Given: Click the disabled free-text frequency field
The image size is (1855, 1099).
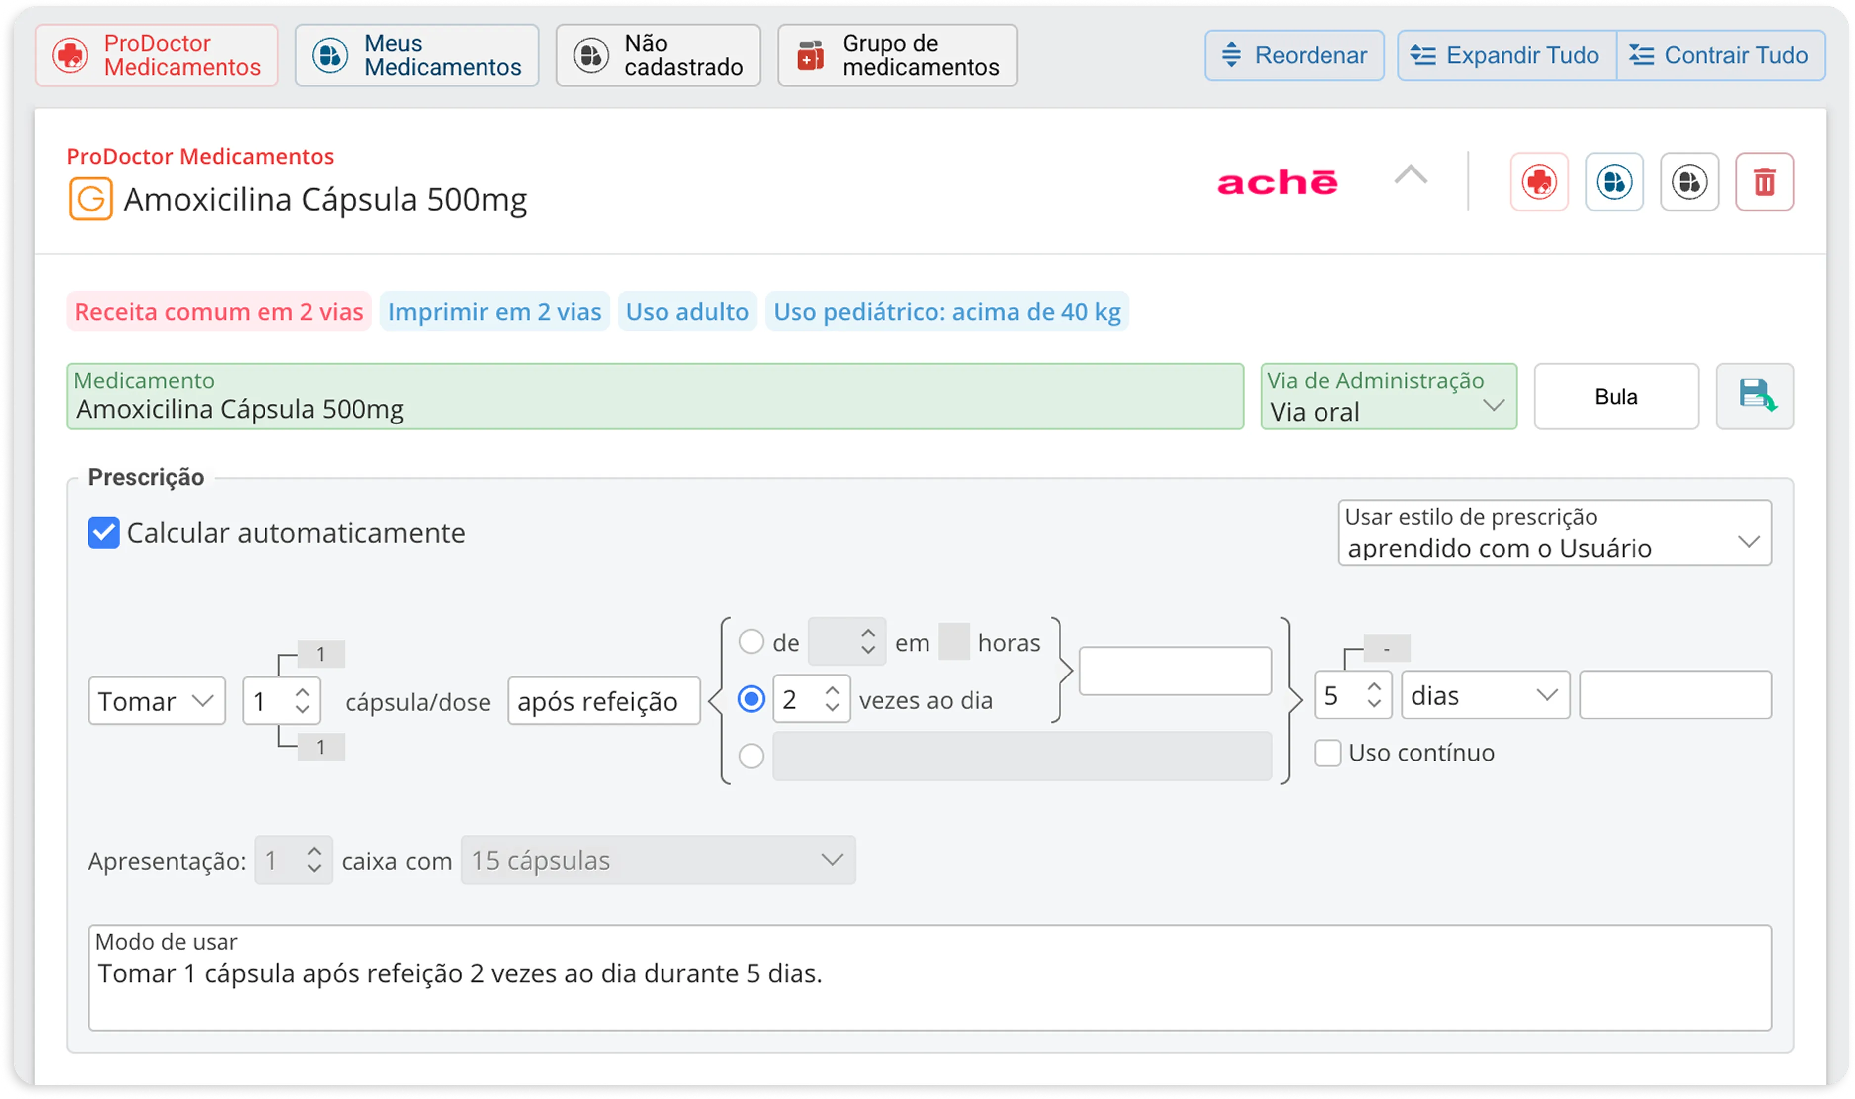Looking at the screenshot, I should pyautogui.click(x=1021, y=756).
